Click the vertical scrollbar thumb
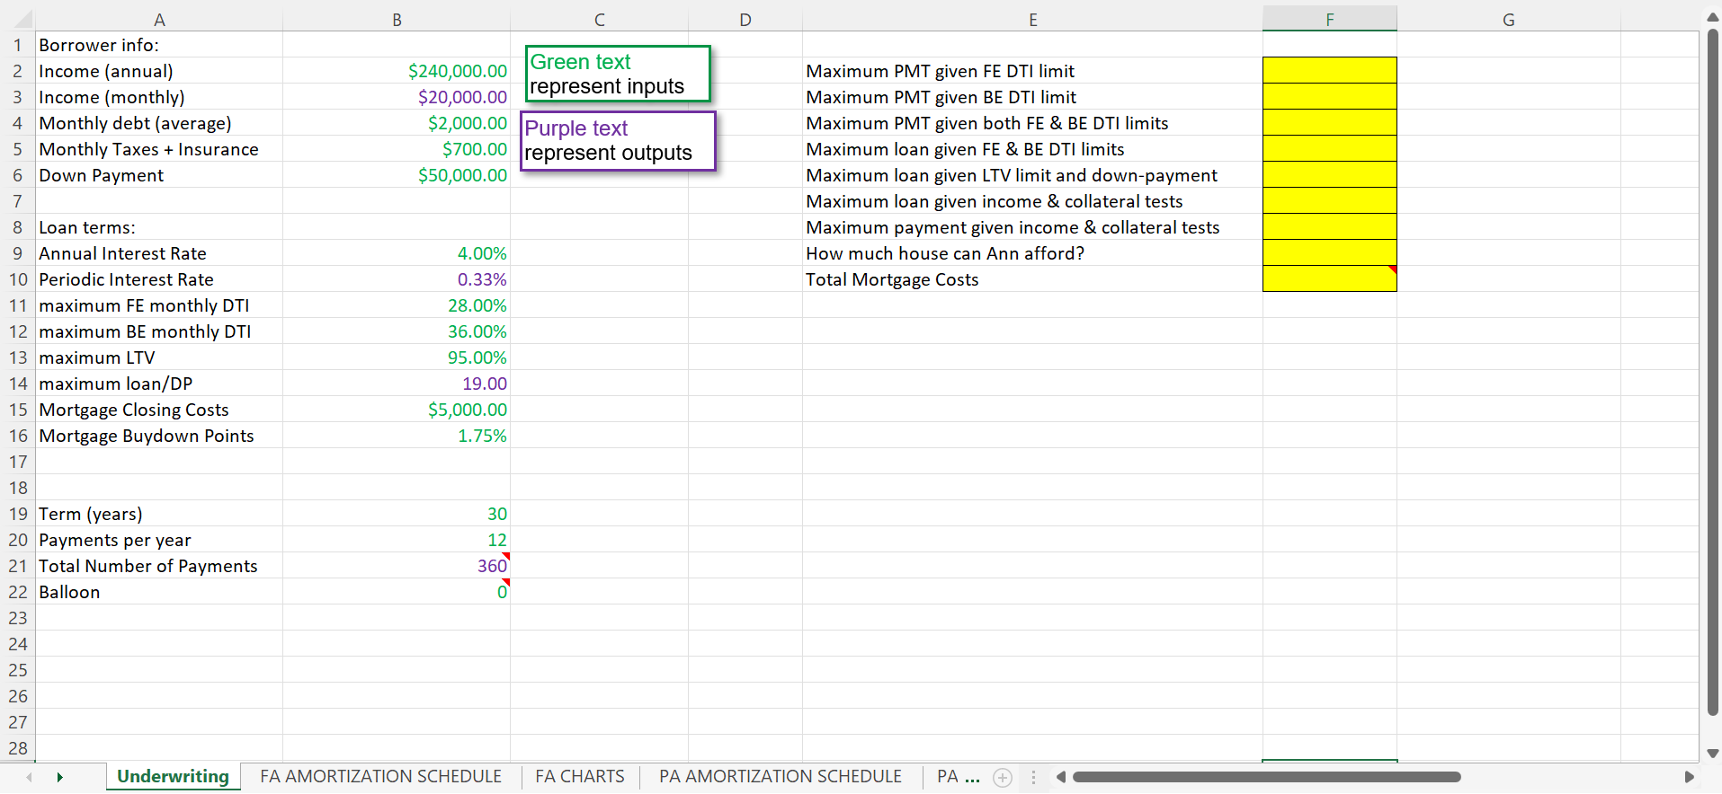This screenshot has height=794, width=1722. click(x=1713, y=371)
